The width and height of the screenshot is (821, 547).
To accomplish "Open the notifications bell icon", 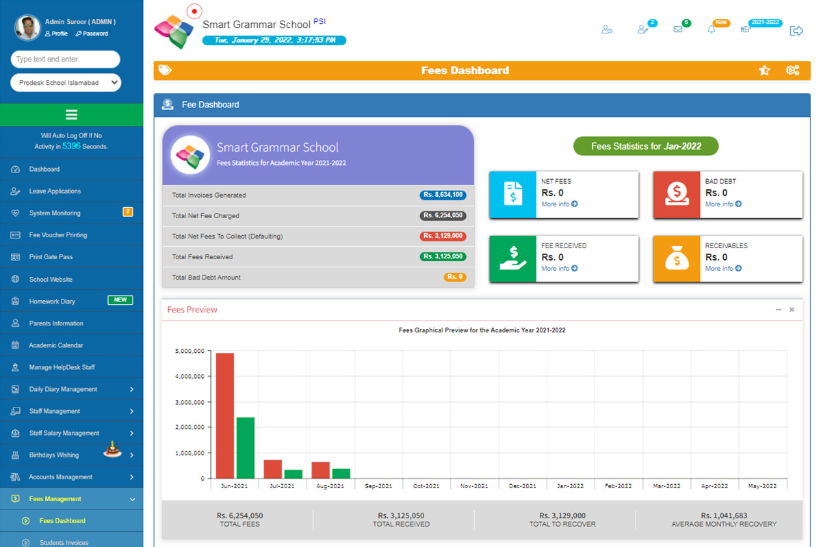I will tap(712, 29).
